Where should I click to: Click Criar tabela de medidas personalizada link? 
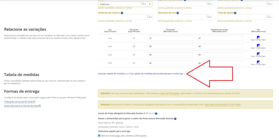(x=156, y=73)
